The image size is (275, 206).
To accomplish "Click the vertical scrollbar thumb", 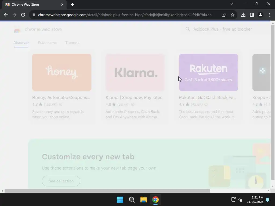I will (273, 102).
